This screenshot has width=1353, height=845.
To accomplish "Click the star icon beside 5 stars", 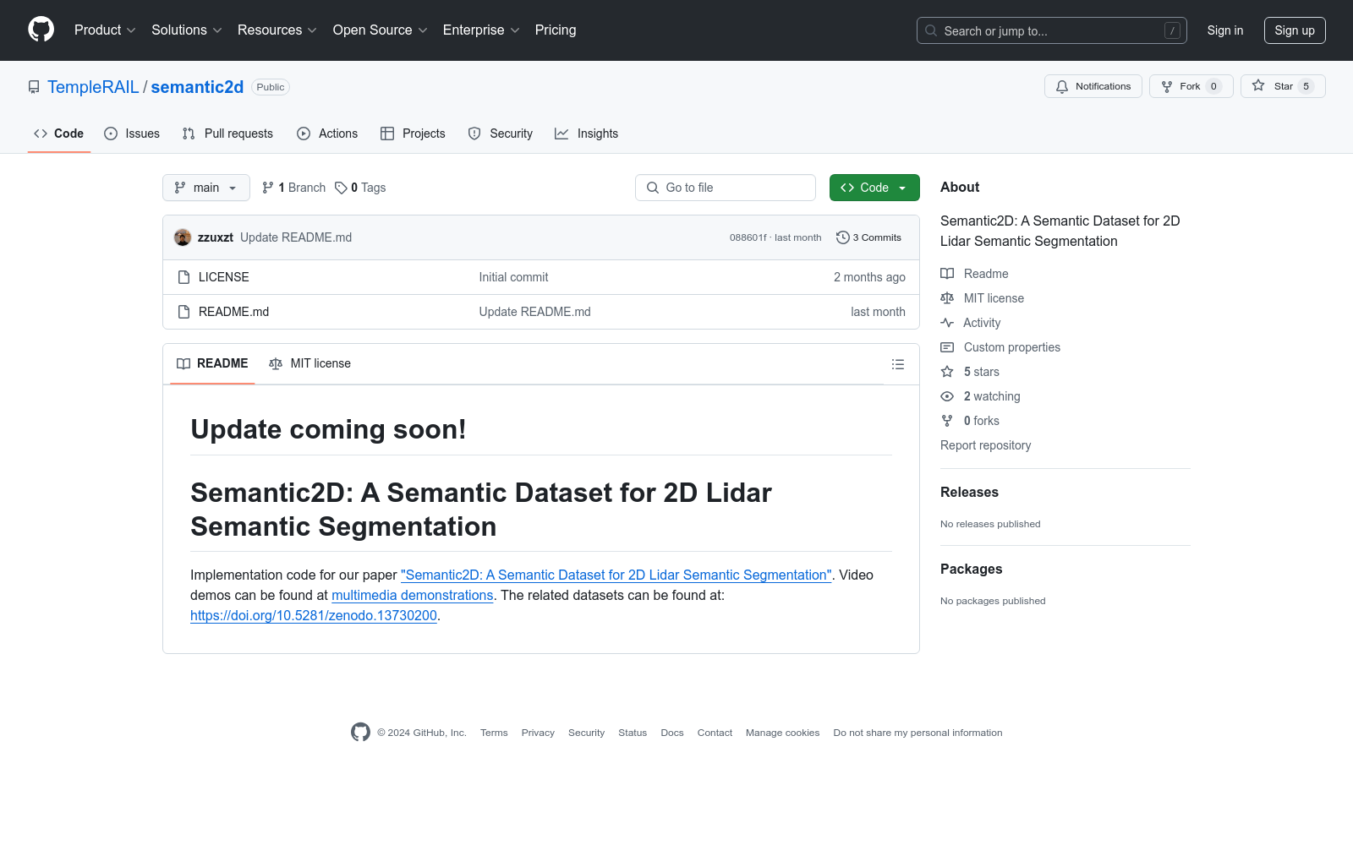I will pyautogui.click(x=947, y=372).
